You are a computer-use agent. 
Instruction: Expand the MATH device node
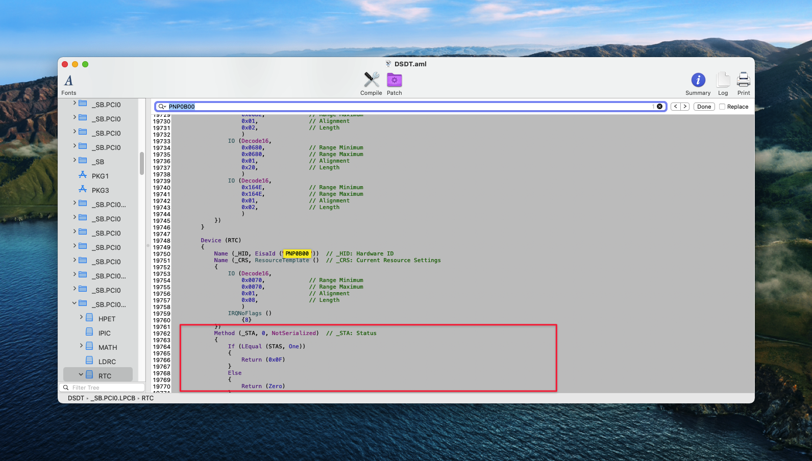tap(81, 346)
